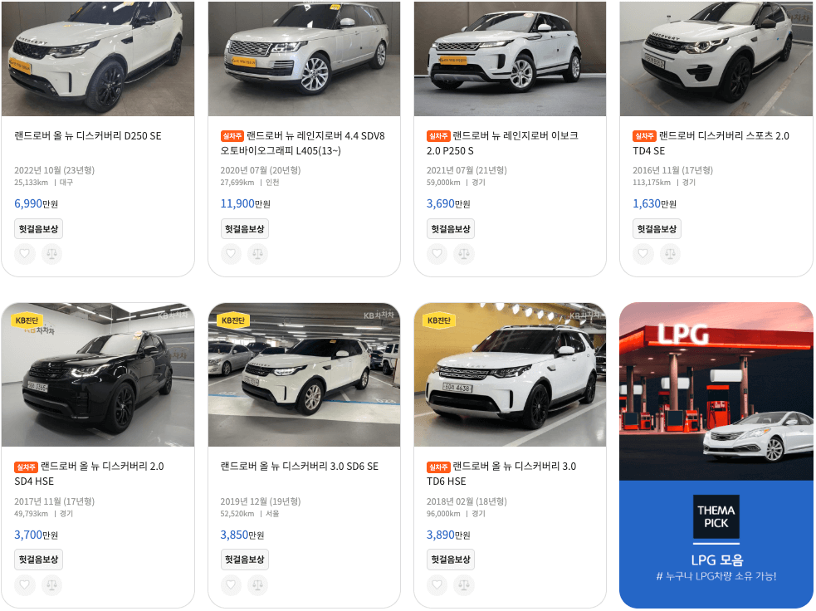816x611 pixels.
Task: Favorite the 올 뉴 디스커버리 D250 SE heart icon
Action: 24,254
